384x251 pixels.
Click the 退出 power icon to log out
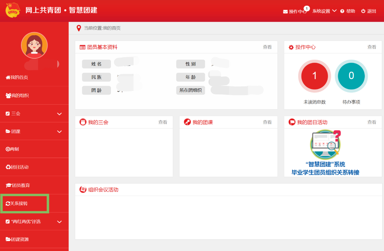[x=363, y=11]
